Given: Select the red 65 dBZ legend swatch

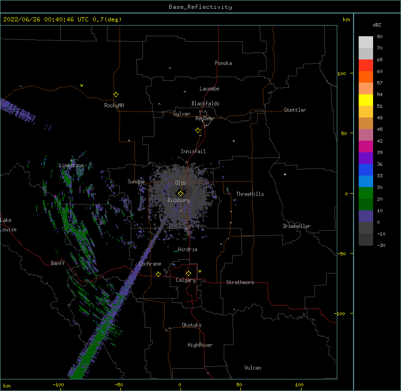Looking at the screenshot, I should point(366,65).
